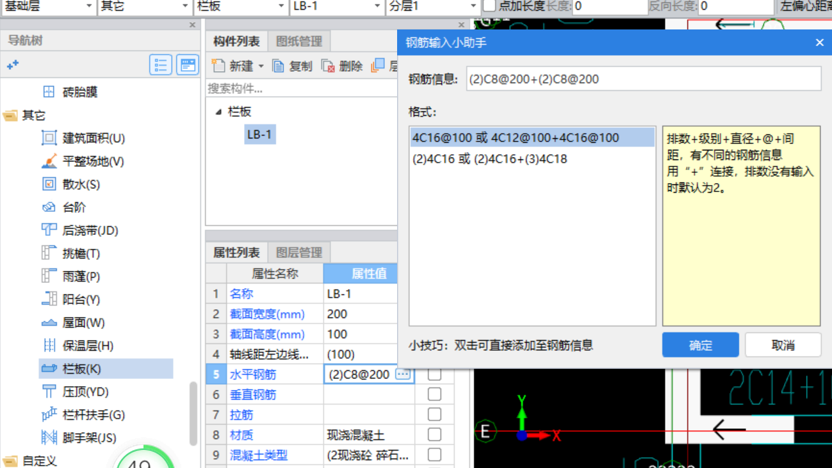Select the 栏杆扶手(G) icon

point(49,415)
